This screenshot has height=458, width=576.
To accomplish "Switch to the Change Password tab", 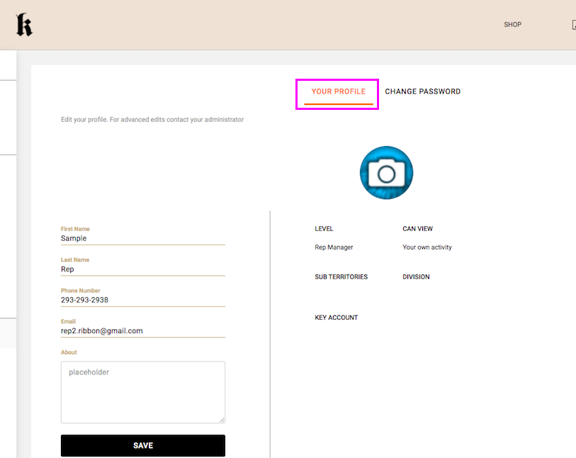I will pos(422,92).
